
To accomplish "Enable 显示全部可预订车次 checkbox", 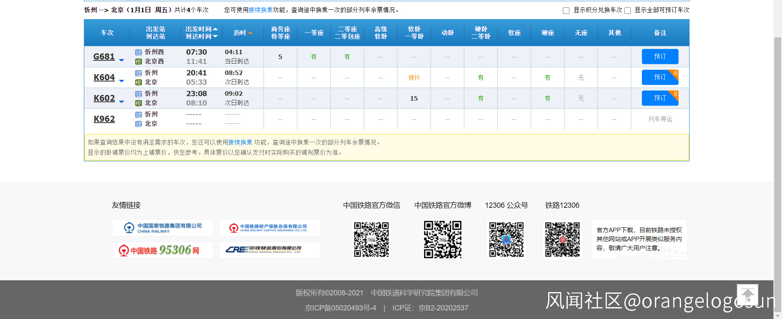I will pos(628,11).
